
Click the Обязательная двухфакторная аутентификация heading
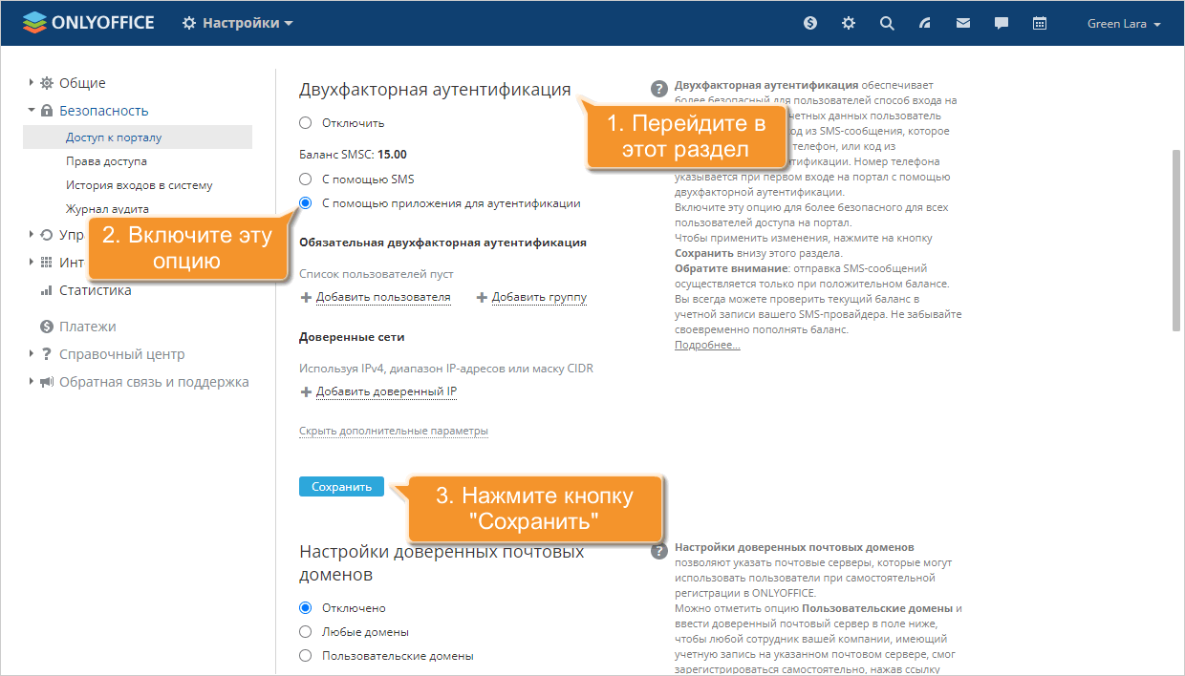click(x=442, y=243)
